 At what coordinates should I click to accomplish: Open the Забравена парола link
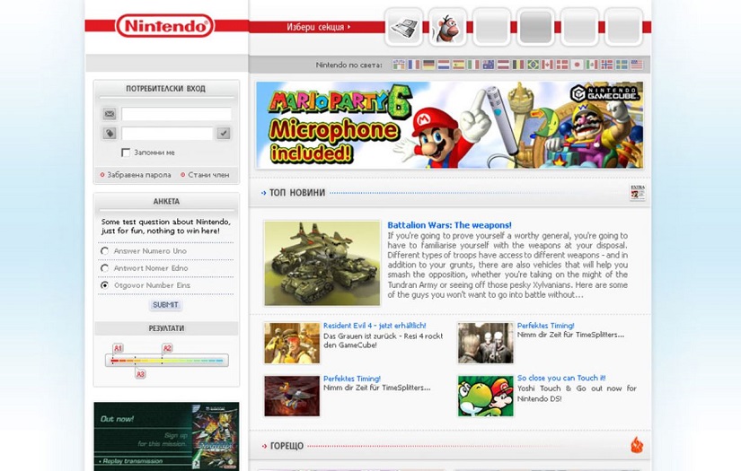coord(139,175)
